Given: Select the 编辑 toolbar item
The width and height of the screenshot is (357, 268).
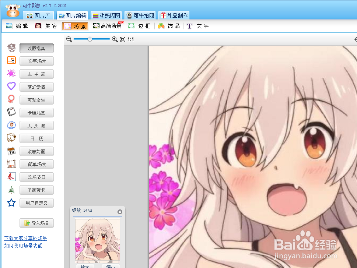Looking at the screenshot, I should [17, 26].
